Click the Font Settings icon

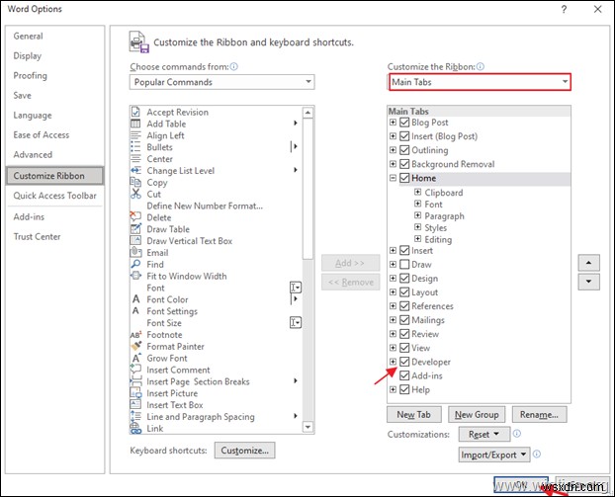135,311
